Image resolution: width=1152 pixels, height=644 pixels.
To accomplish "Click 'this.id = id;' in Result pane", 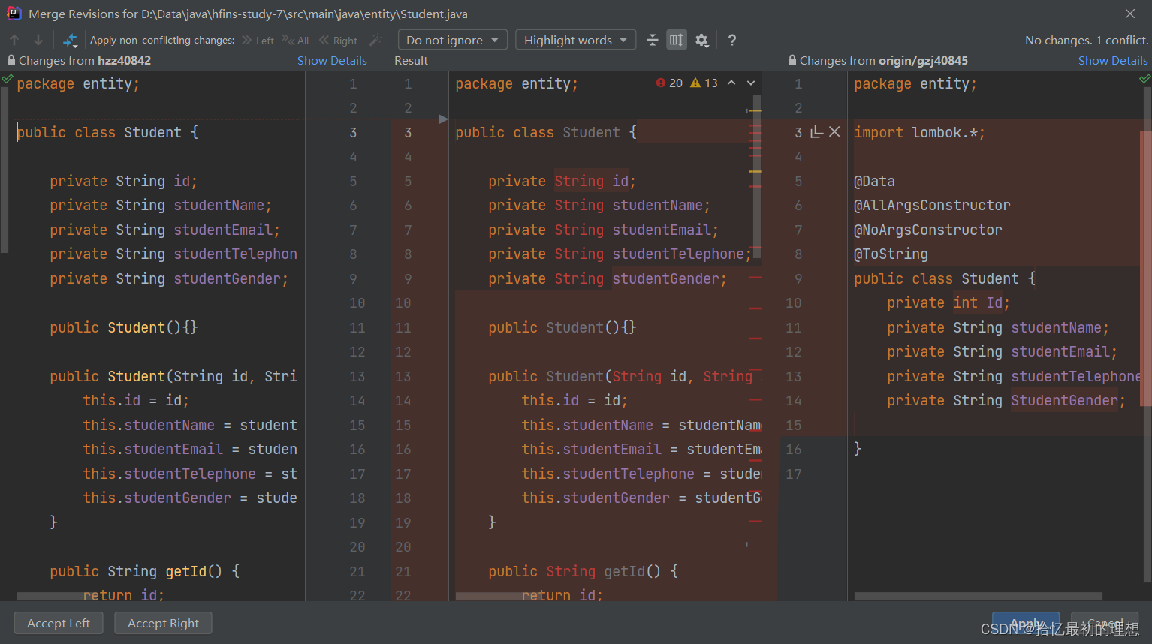I will pos(574,400).
